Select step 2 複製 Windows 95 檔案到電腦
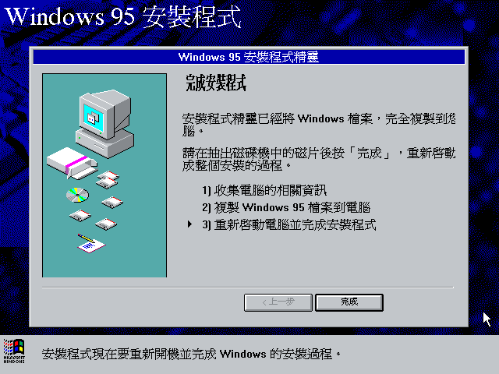 pyautogui.click(x=286, y=208)
